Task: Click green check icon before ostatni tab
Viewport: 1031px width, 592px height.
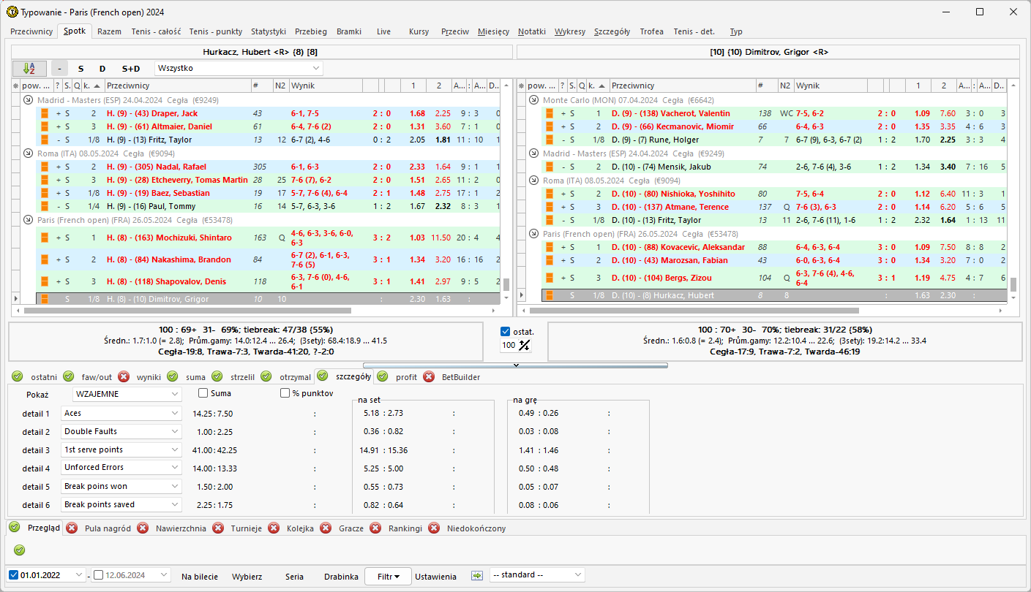Action: [x=18, y=377]
